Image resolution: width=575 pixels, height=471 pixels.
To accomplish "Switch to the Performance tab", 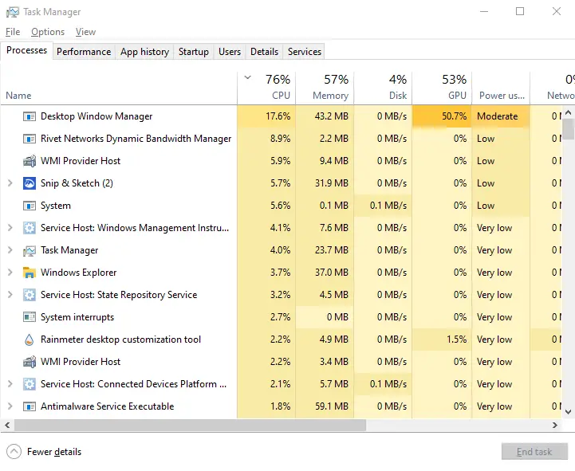I will pos(84,52).
